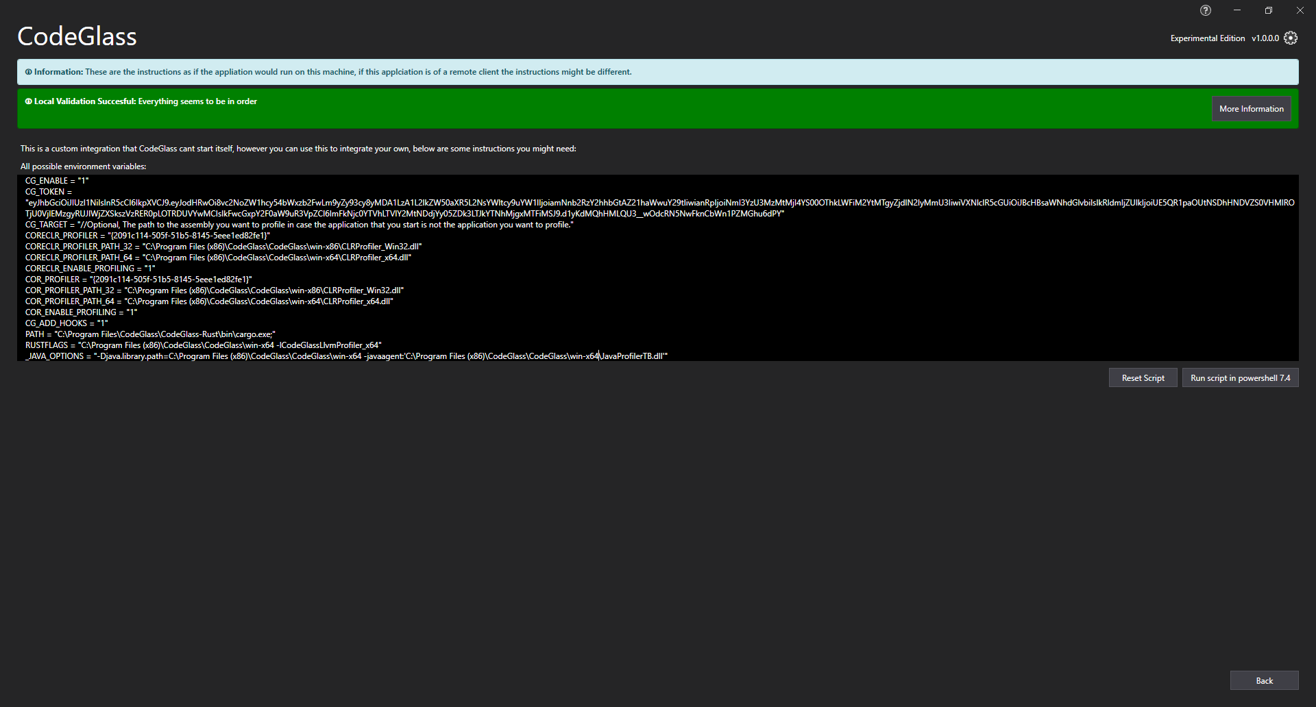Click the CodeGlass title
Screen dimensions: 1316x707
point(77,36)
